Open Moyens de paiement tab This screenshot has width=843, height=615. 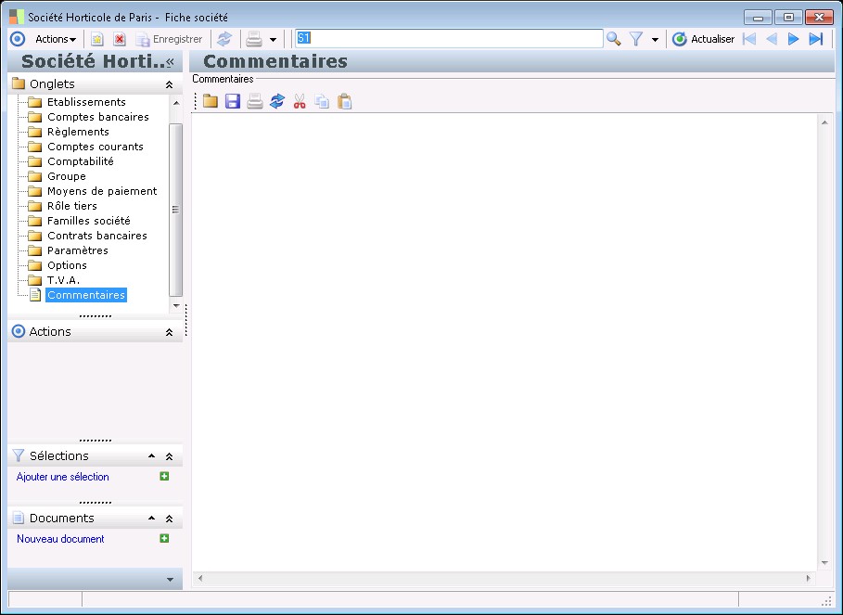[x=102, y=191]
